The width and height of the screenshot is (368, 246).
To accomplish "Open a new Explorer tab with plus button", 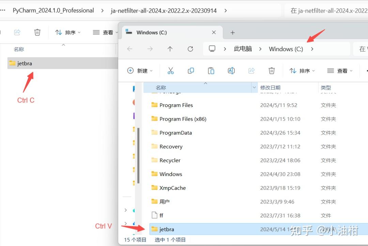I will click(232, 32).
